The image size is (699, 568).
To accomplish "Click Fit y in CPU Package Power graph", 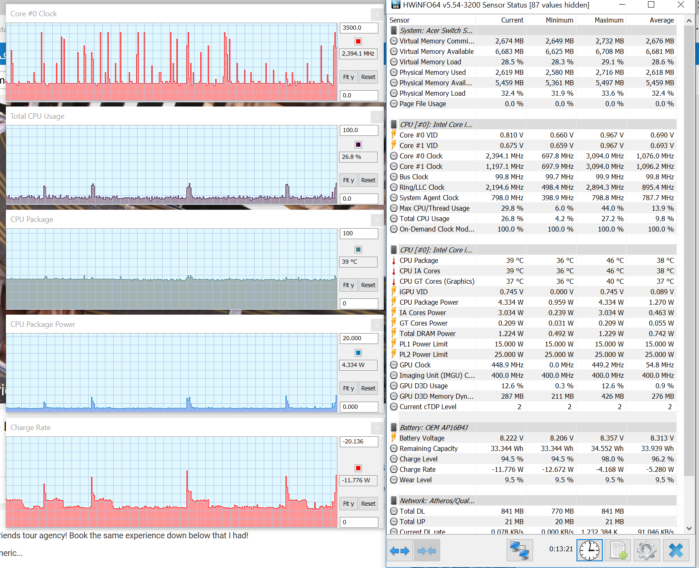I will (348, 388).
